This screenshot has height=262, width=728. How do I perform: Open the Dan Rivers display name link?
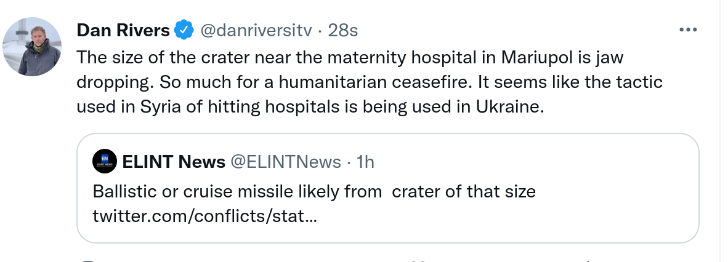click(x=122, y=30)
